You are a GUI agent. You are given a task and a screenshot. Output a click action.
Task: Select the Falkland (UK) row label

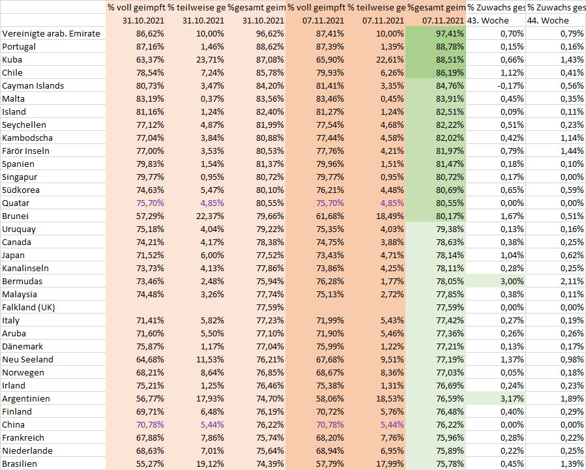29,307
